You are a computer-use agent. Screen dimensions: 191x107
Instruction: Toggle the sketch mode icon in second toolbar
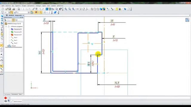click(x=32, y=12)
